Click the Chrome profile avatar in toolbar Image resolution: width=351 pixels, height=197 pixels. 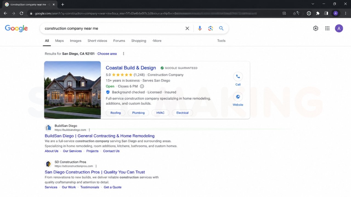pos(336,13)
